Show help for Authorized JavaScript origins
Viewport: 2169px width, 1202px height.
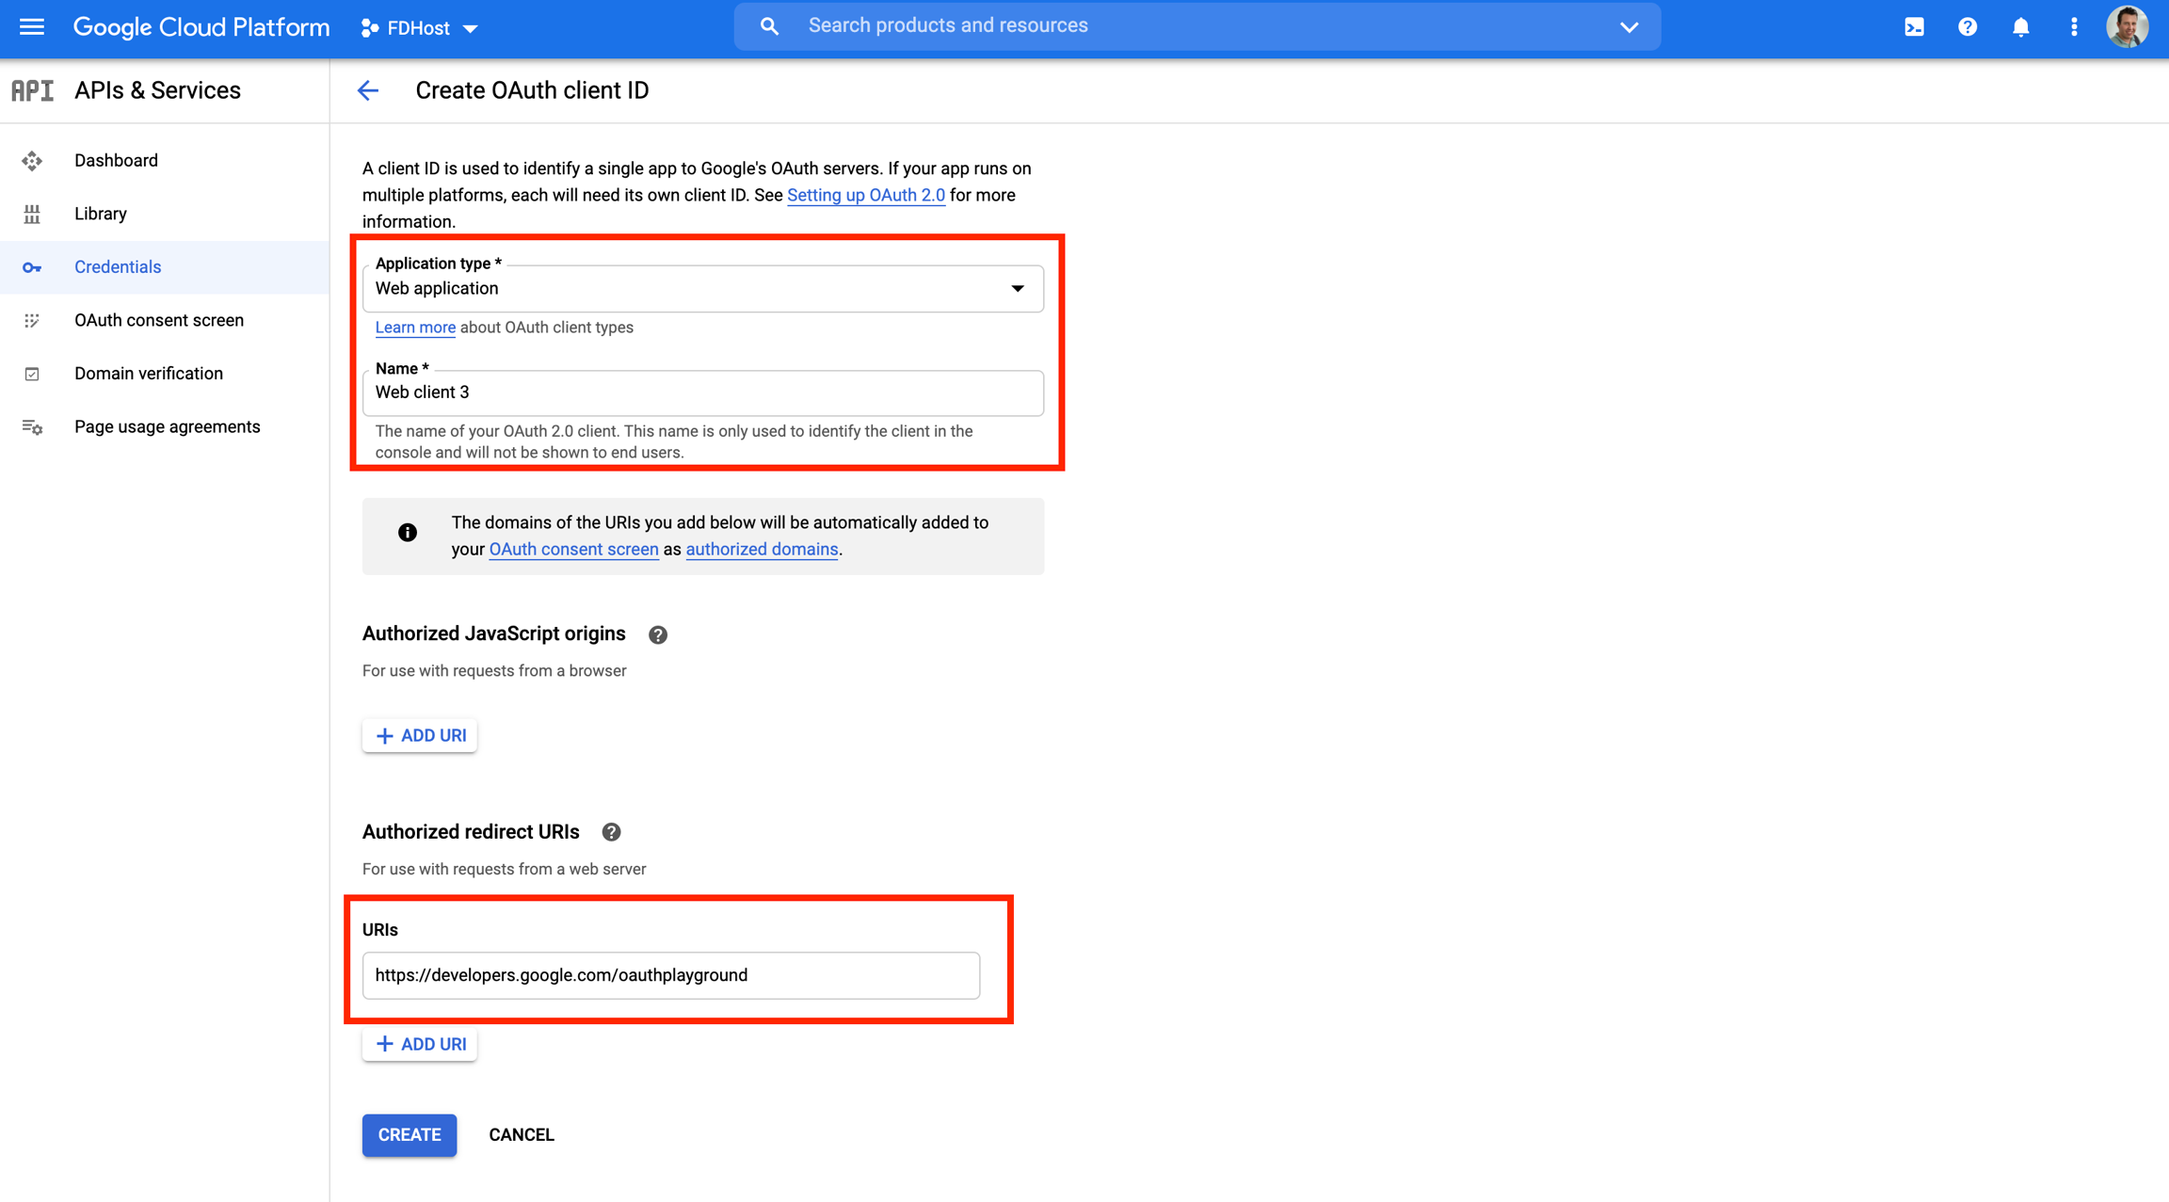click(x=658, y=634)
